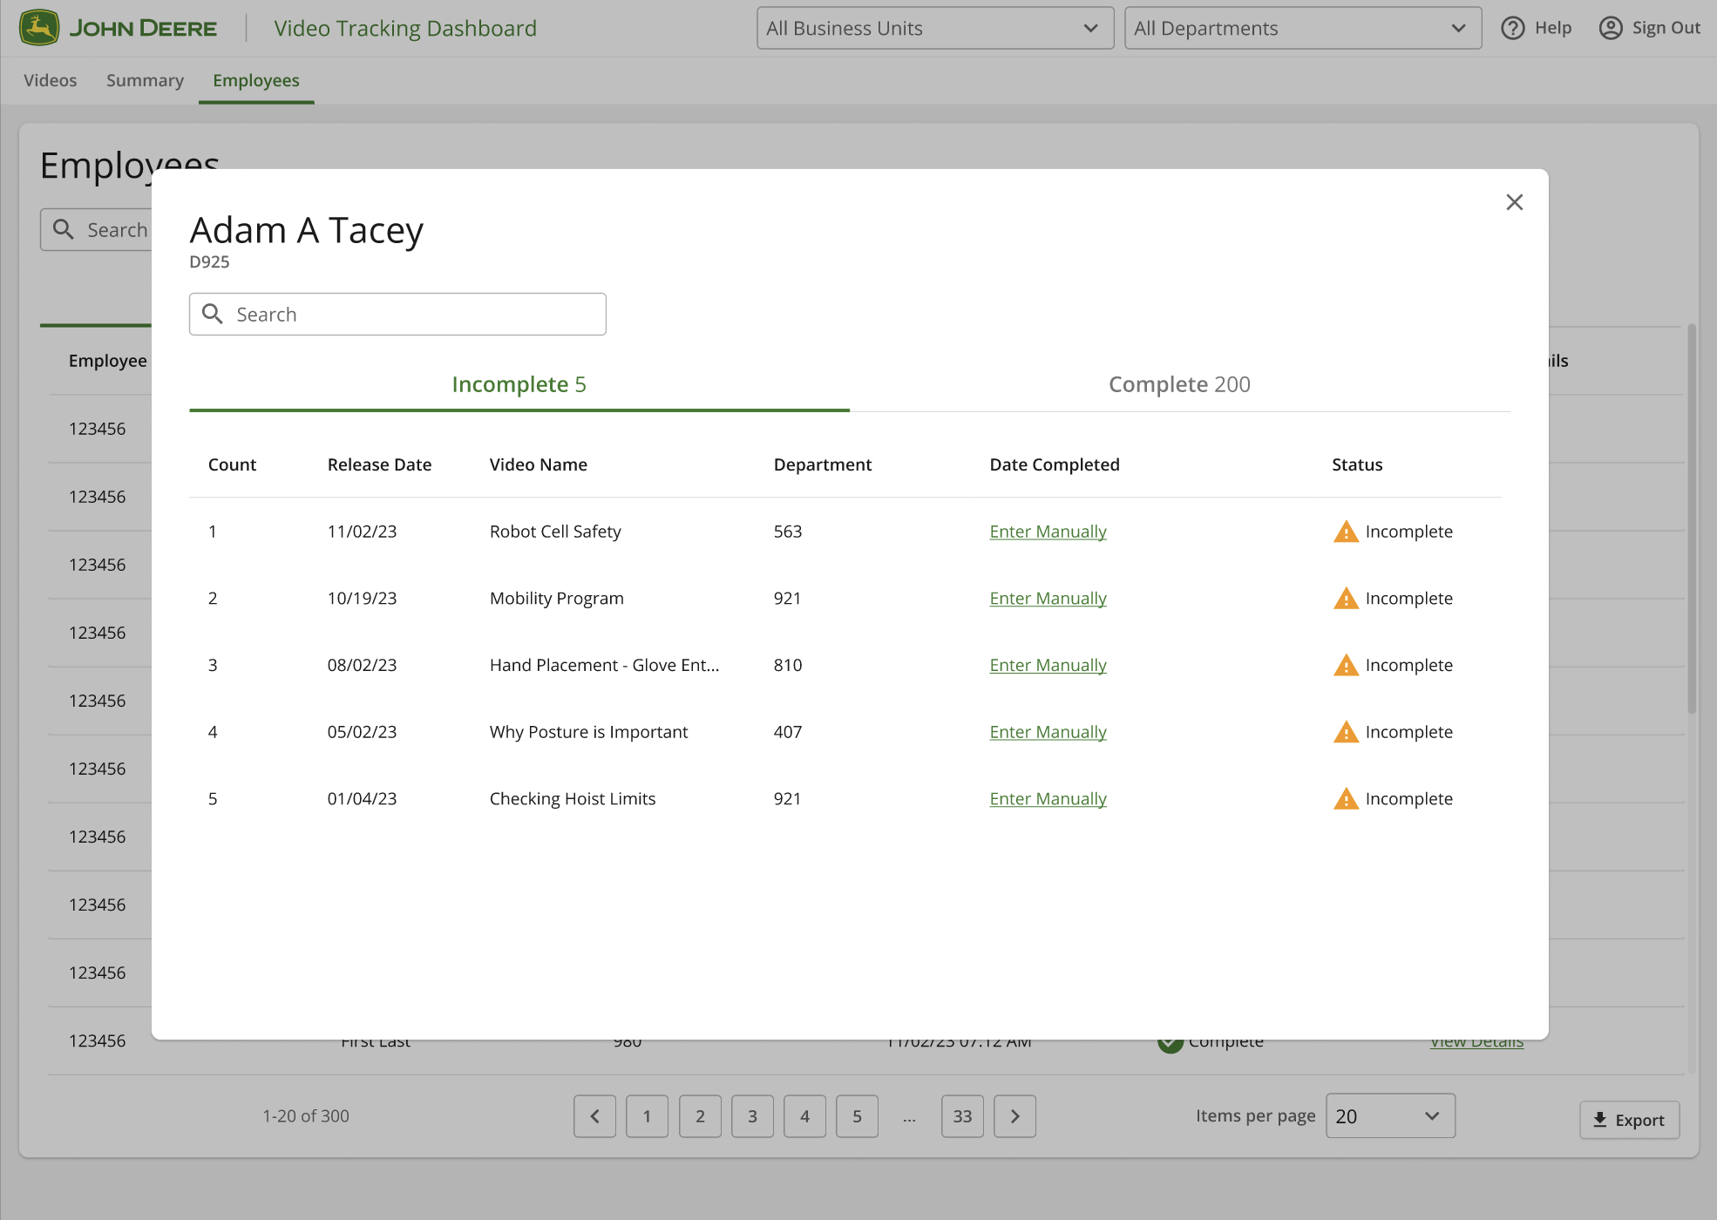
Task: Click the employee ID D925
Action: point(209,261)
